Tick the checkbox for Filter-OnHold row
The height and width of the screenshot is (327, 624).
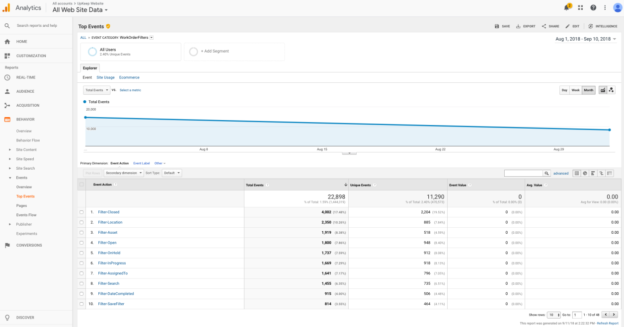pyautogui.click(x=81, y=253)
